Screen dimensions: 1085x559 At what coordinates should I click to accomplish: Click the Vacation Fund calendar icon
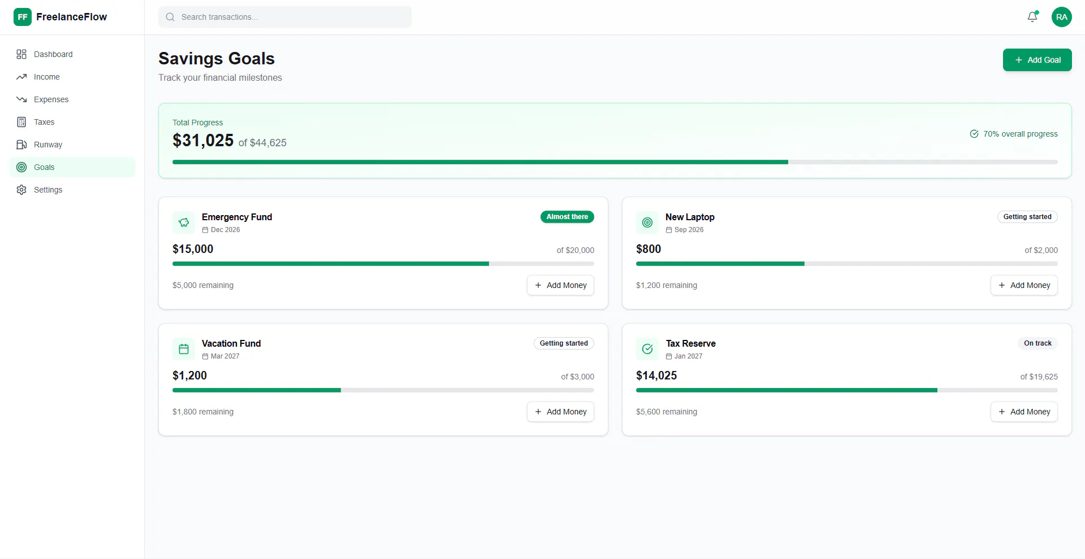pos(184,349)
